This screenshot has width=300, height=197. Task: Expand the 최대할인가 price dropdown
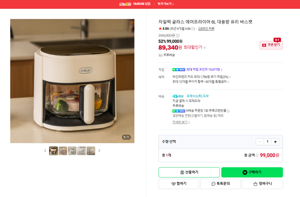click(205, 48)
